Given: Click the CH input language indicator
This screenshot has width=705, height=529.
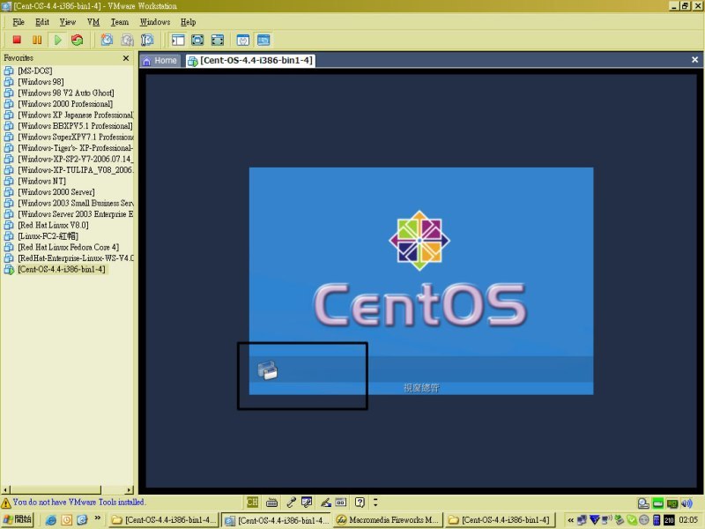Looking at the screenshot, I should pos(253,502).
